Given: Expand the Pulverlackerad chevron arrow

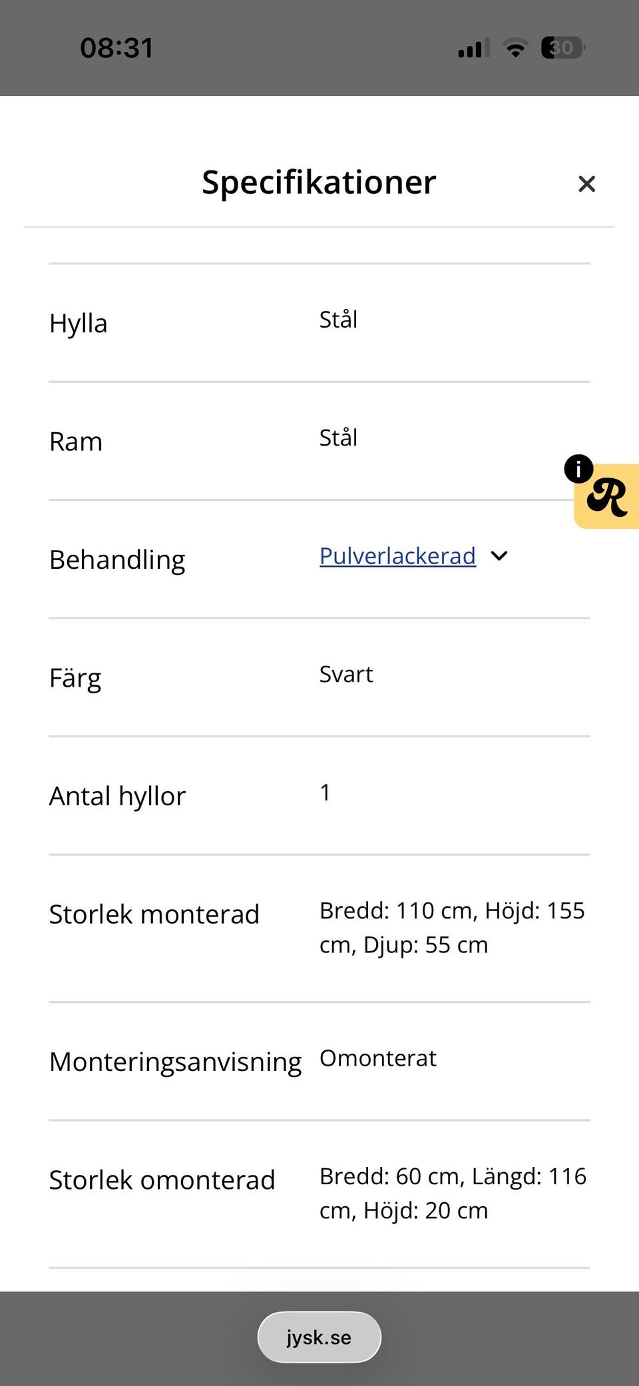Looking at the screenshot, I should pyautogui.click(x=499, y=556).
